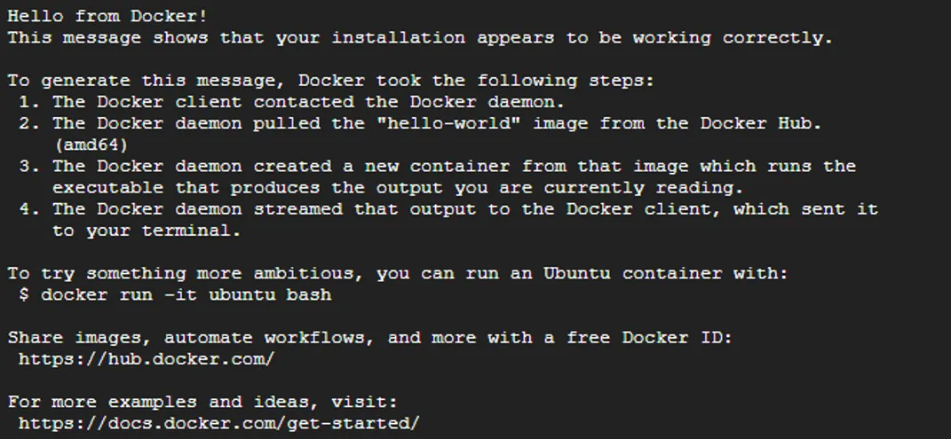Click the dollar sign prompt before docker run
The height and width of the screenshot is (439, 951).
pos(24,295)
